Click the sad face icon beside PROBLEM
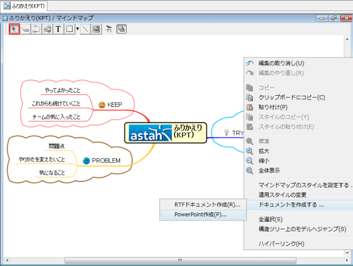This screenshot has width=353, height=266. [86, 161]
